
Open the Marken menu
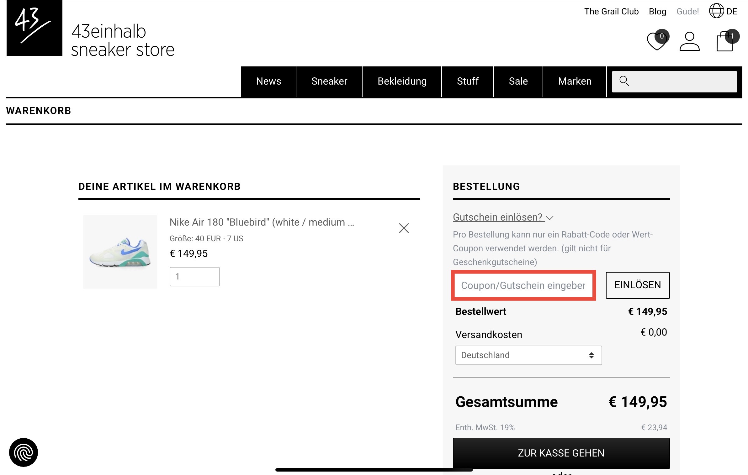pos(575,81)
